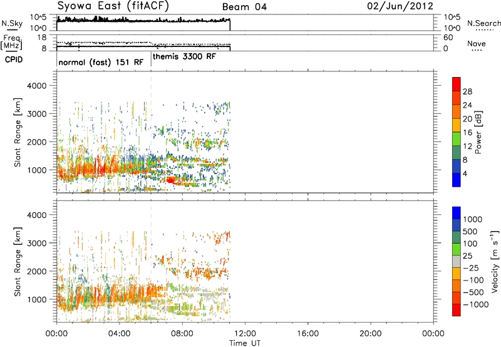
Task: Click the 'CPID' row label
Action: coord(14,60)
